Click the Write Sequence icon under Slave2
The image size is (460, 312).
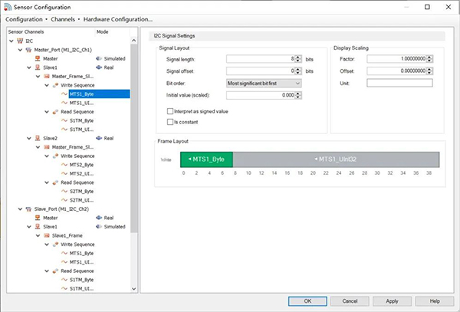point(55,156)
